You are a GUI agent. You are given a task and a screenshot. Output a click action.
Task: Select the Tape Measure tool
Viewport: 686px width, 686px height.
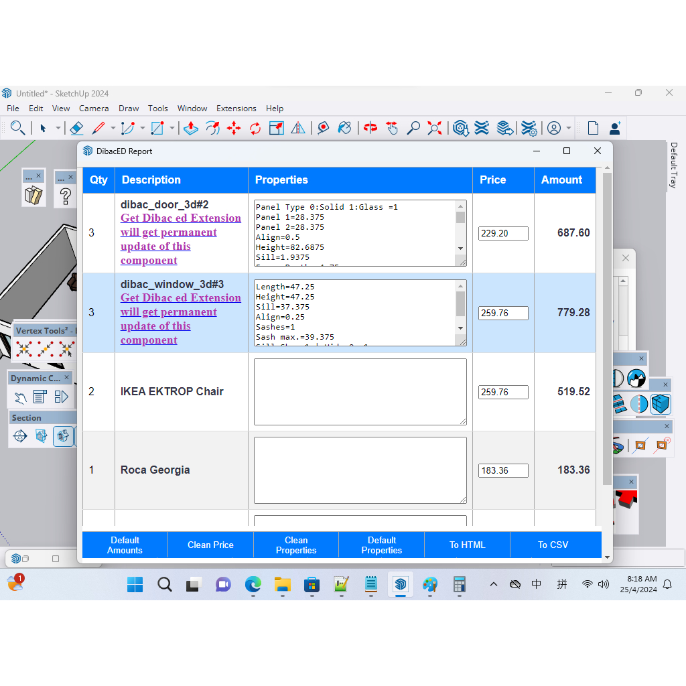coord(324,128)
